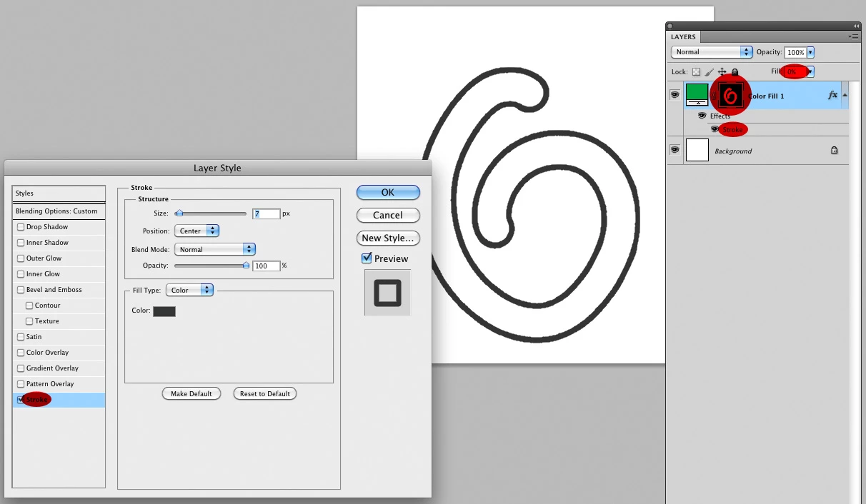This screenshot has width=866, height=504.
Task: Select the Background layer thumbnail
Action: [x=697, y=150]
